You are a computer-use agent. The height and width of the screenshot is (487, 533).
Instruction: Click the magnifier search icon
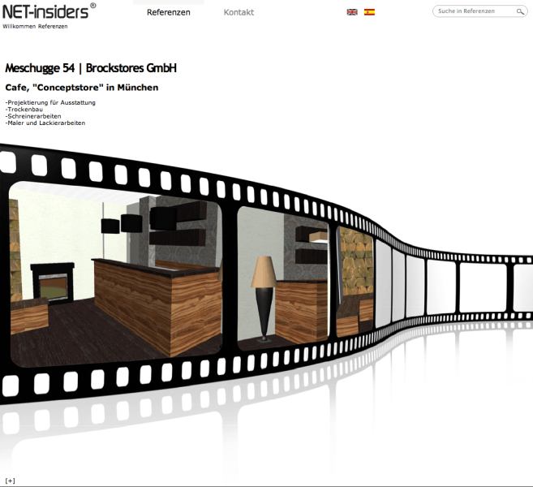click(520, 11)
